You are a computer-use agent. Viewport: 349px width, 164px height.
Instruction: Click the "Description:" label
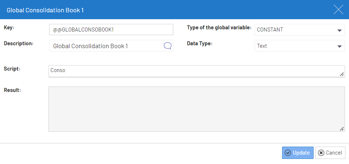point(18,43)
